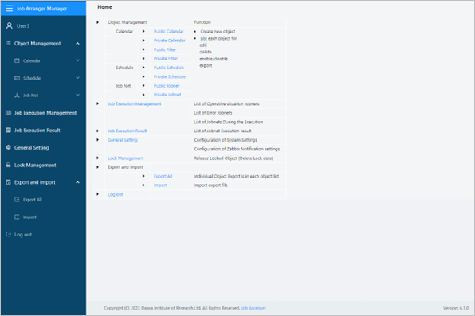
Task: Open the Public Calendar link
Action: point(168,32)
